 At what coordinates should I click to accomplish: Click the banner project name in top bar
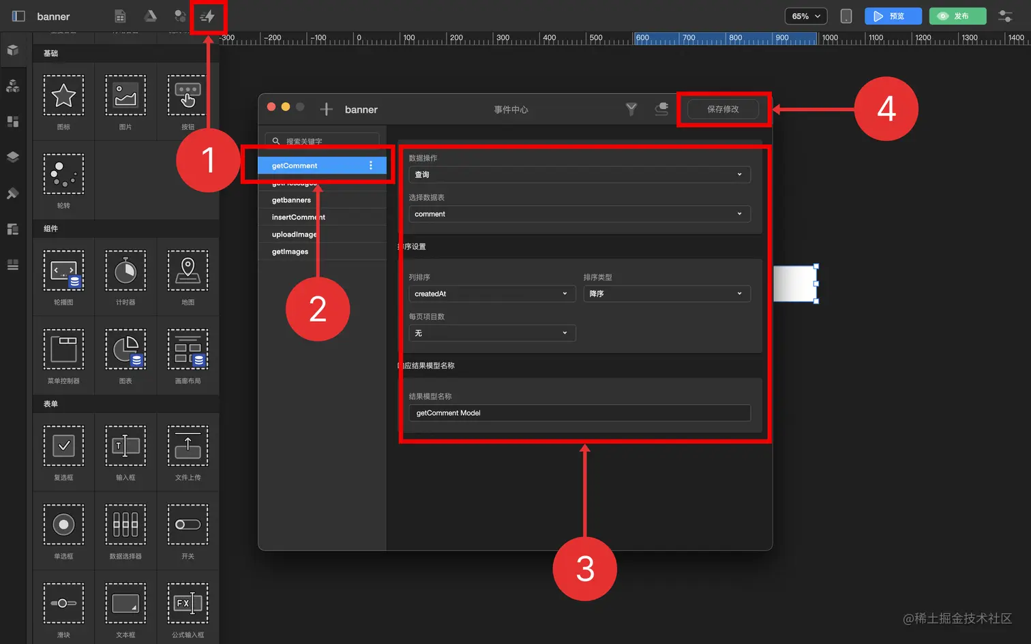[53, 16]
